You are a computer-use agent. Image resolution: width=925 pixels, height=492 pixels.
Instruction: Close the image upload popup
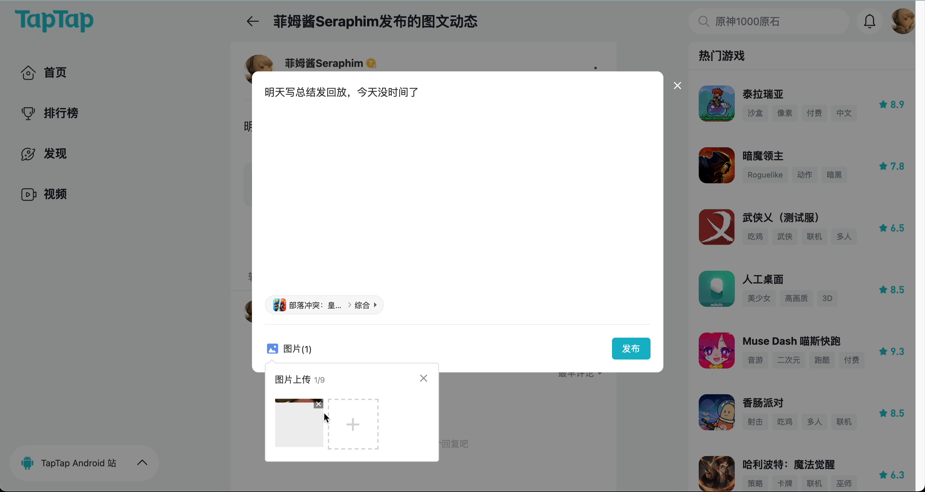423,378
